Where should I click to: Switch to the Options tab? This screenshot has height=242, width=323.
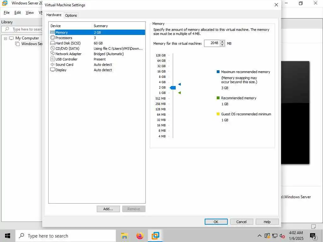coord(71,15)
